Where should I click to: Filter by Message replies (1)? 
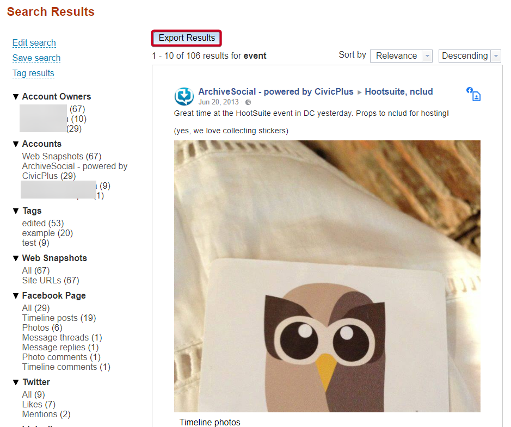(60, 347)
